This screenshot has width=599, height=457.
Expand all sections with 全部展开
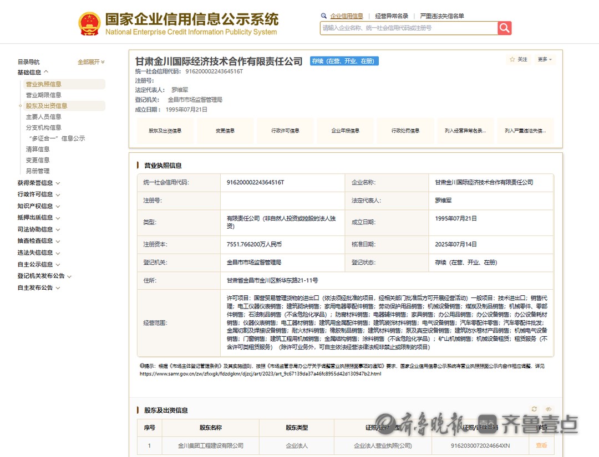pyautogui.click(x=91, y=62)
